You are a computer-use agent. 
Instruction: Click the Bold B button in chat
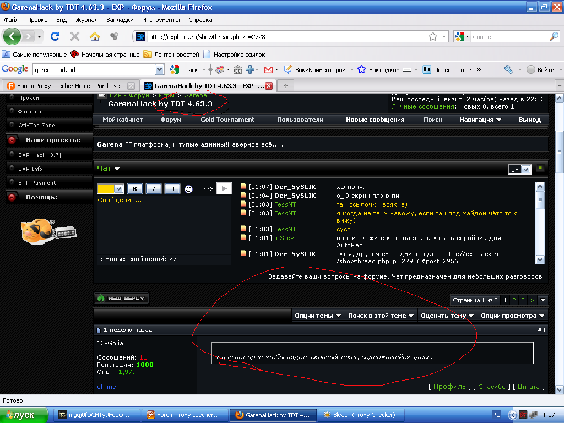135,189
